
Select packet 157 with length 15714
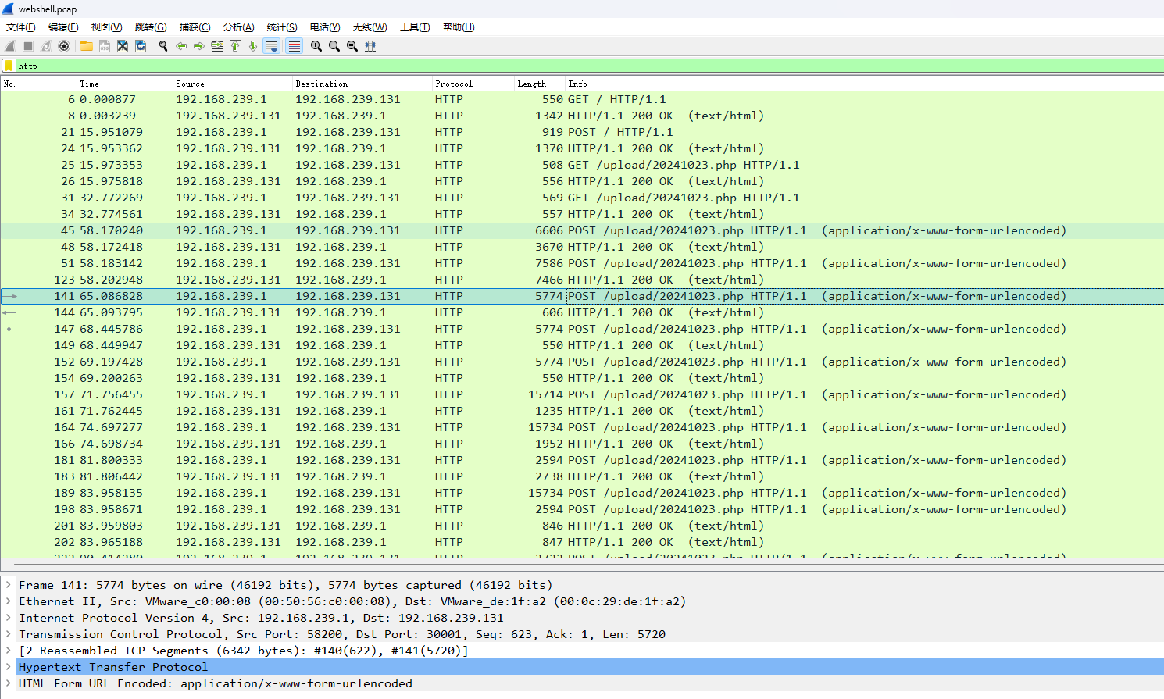[582, 394]
